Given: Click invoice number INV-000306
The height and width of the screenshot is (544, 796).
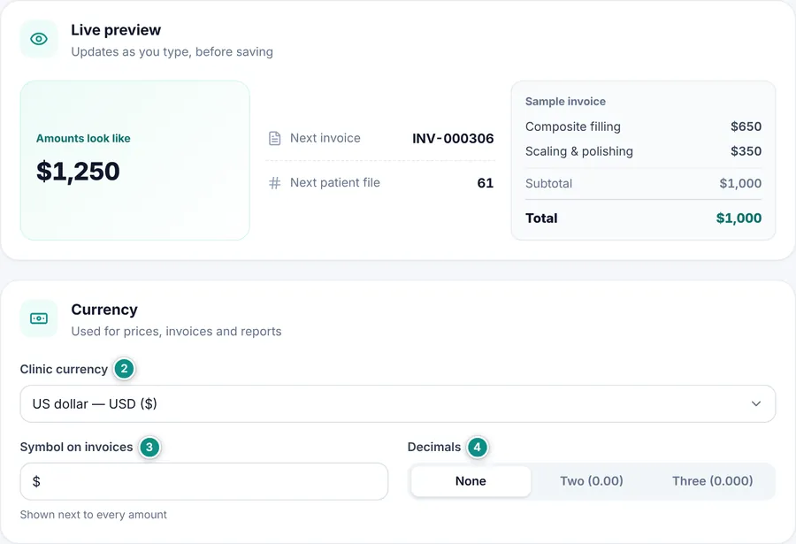Looking at the screenshot, I should click(x=453, y=138).
